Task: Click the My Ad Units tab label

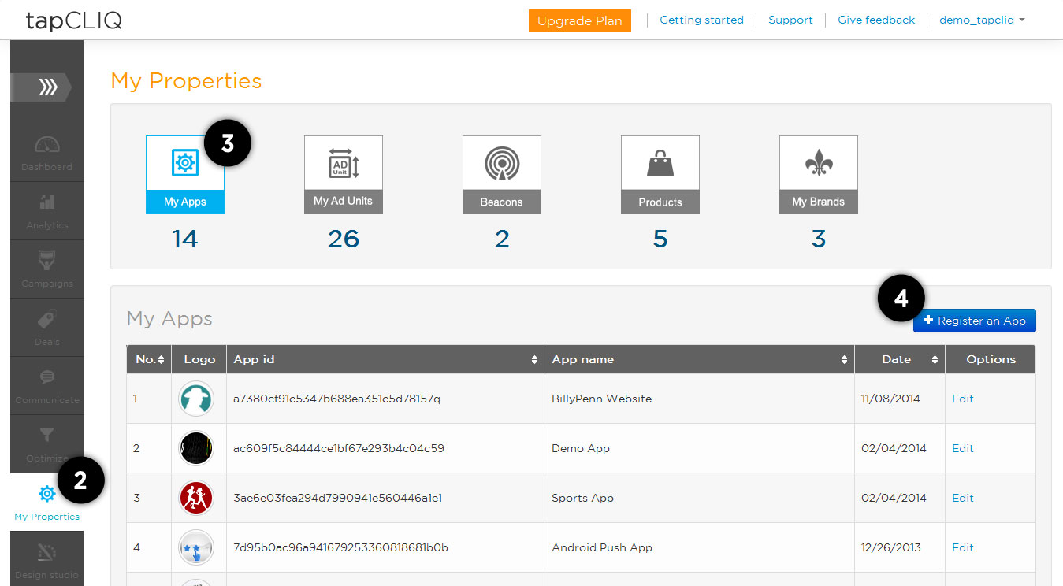Action: [x=344, y=201]
